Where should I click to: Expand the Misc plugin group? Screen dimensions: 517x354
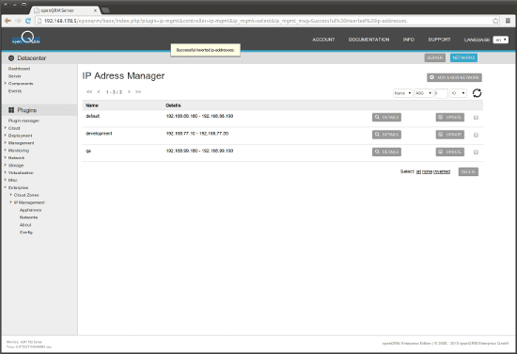(x=6, y=180)
